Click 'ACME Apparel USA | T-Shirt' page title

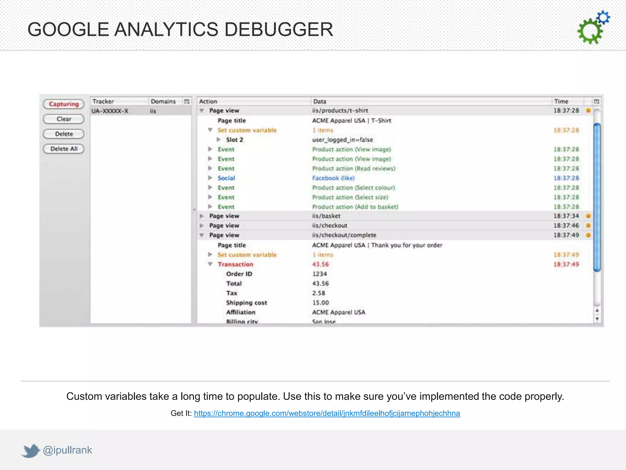(352, 121)
